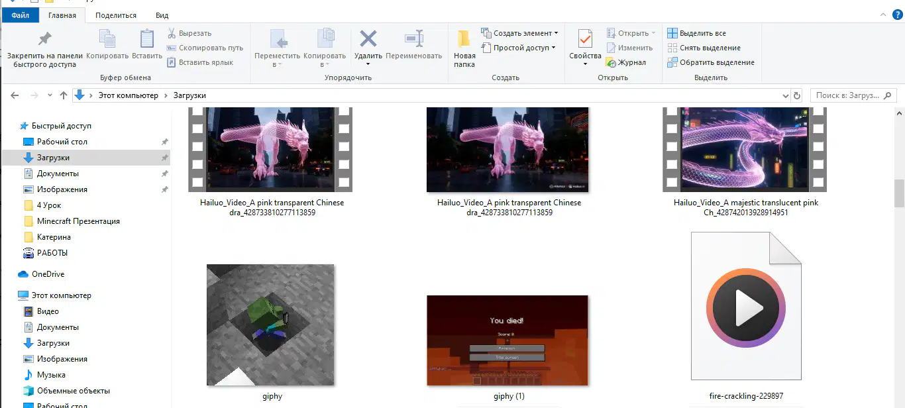This screenshot has height=408, width=905.
Task: Open recent locations dropdown arrow
Action: coord(50,95)
